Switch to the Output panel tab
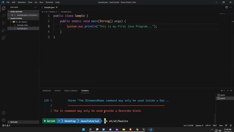234x132 pixels. click(58, 91)
